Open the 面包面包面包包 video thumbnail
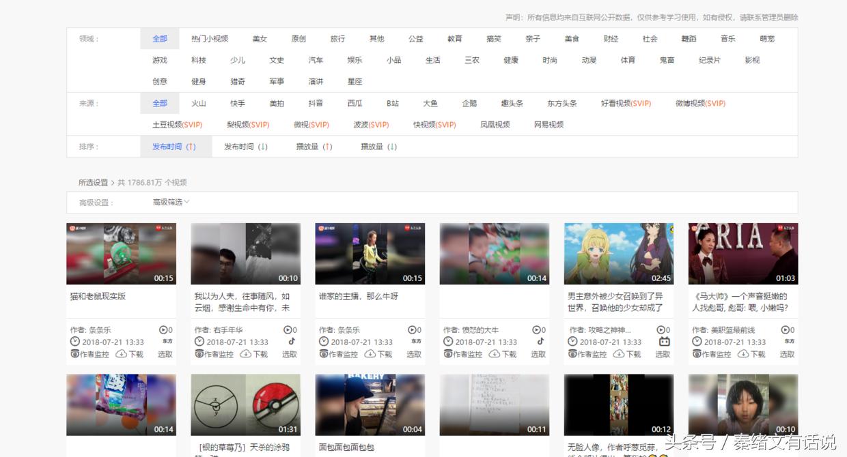Screen dimensions: 847x457 click(x=370, y=404)
